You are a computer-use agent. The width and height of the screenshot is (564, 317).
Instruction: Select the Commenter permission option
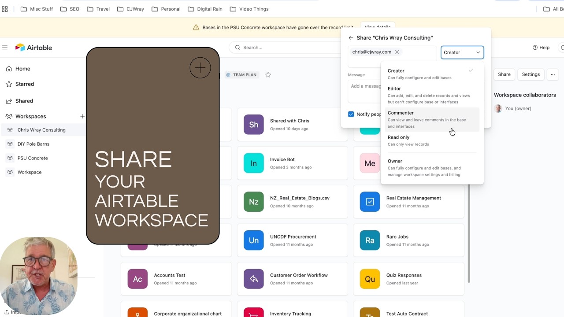click(x=432, y=119)
